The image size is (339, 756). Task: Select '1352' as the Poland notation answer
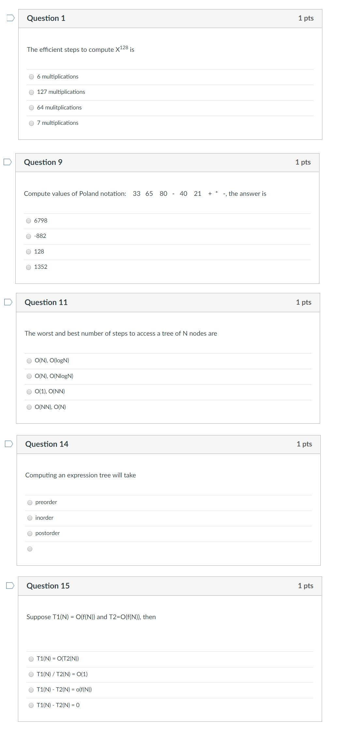29,267
